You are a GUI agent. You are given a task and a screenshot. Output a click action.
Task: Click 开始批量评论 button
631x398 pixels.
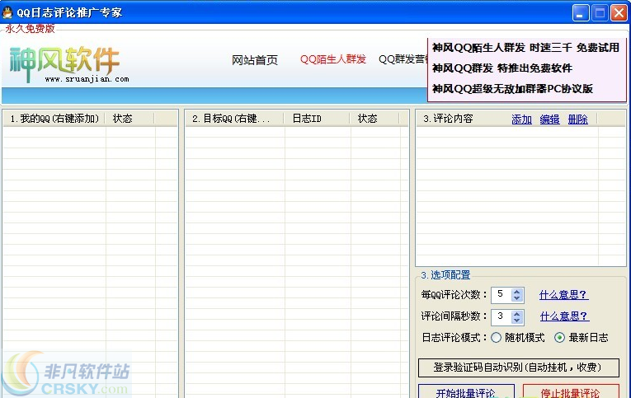(x=466, y=391)
